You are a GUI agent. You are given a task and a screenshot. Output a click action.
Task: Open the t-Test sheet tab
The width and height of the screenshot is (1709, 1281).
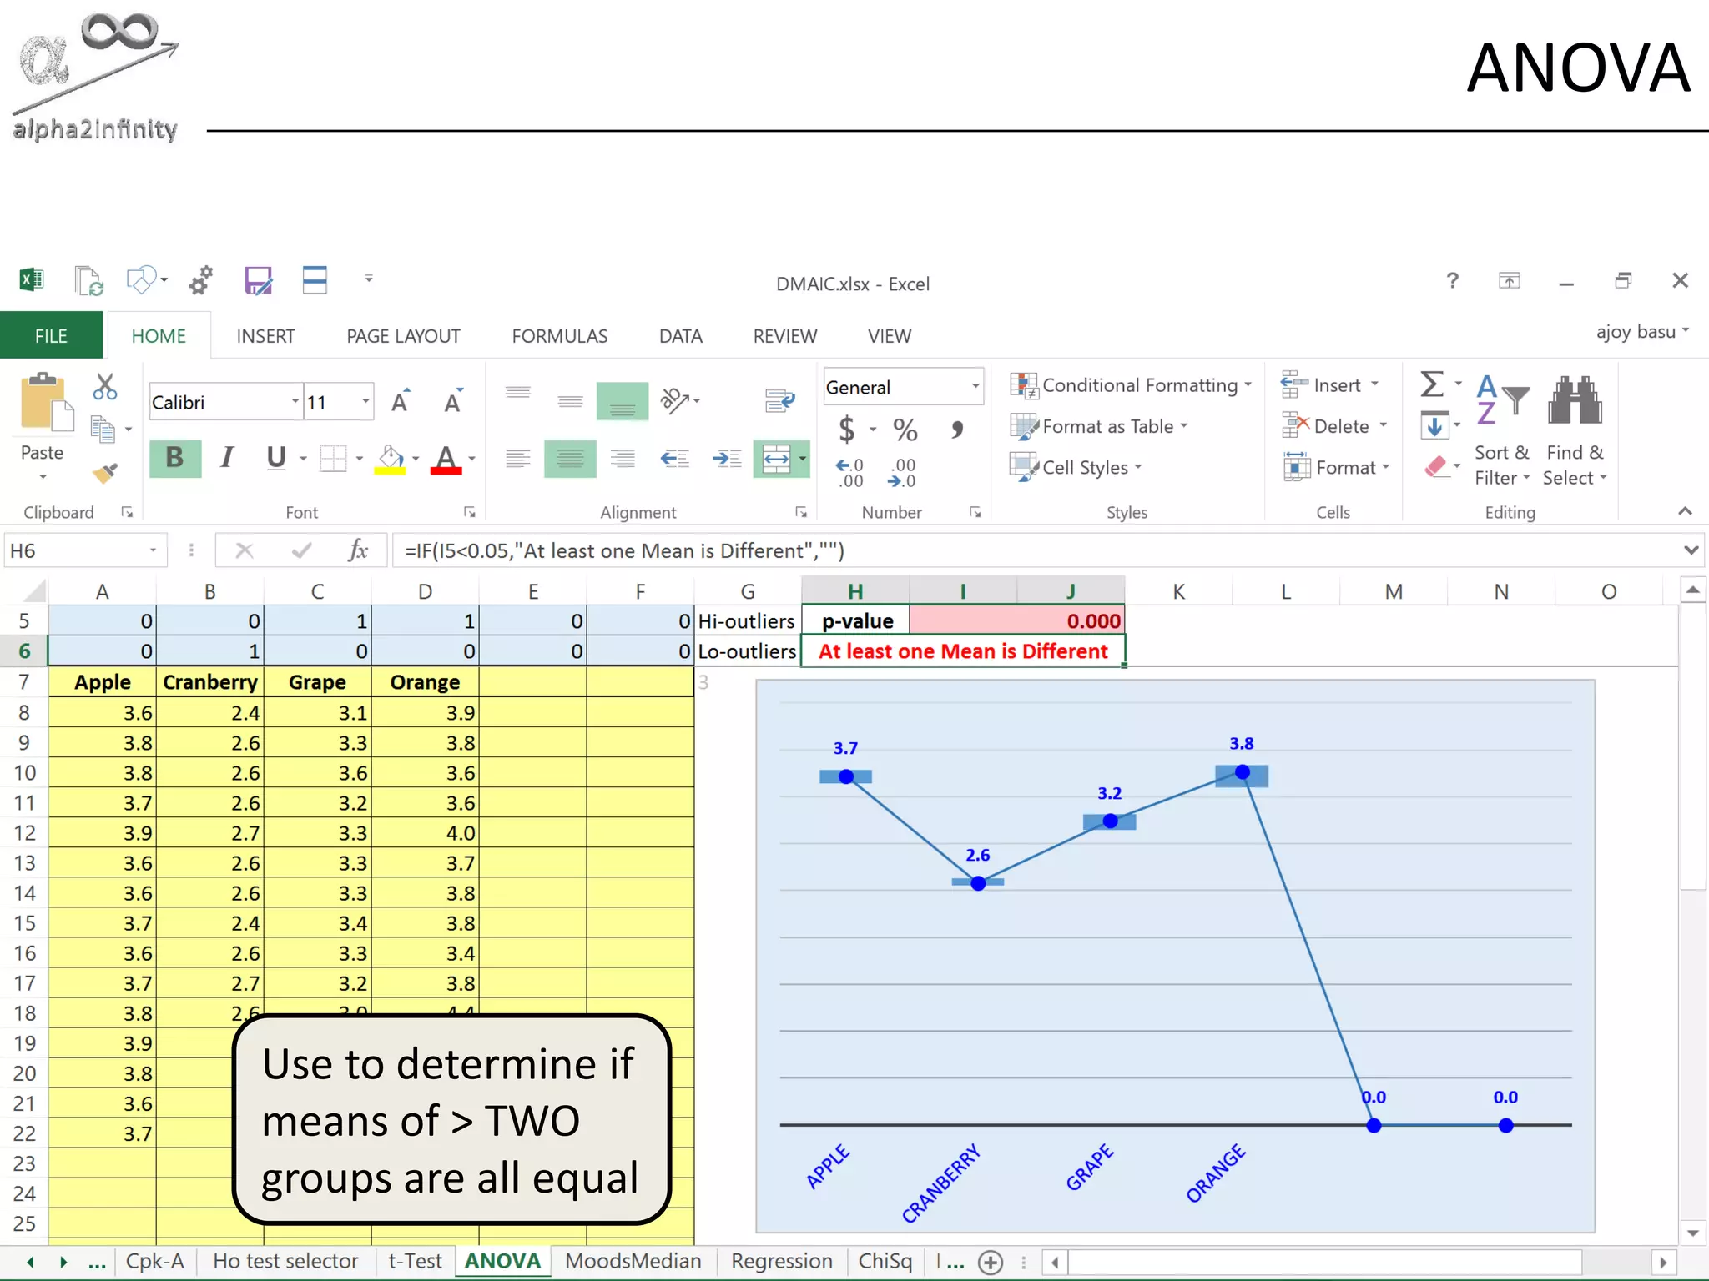(415, 1261)
